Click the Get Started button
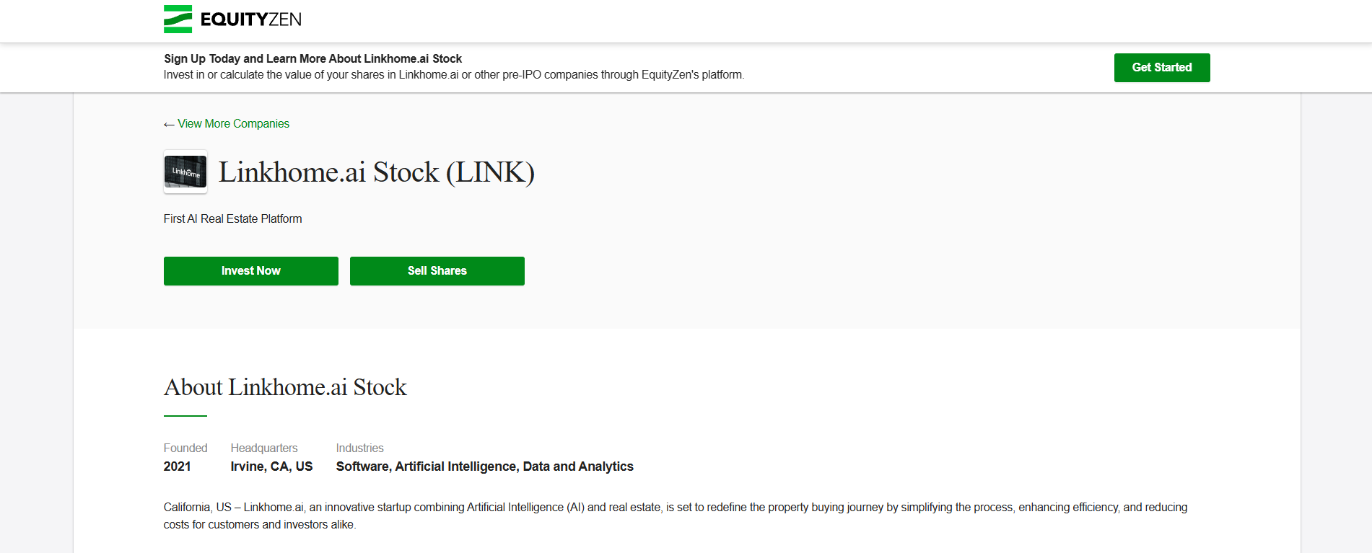 tap(1162, 68)
